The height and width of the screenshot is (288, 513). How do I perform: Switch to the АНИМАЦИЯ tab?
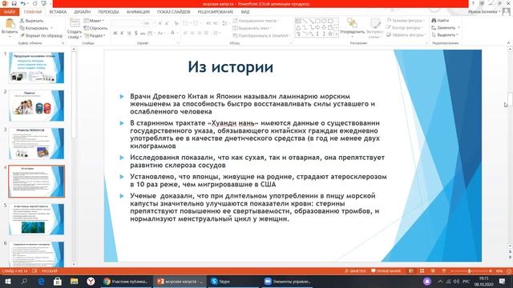tap(138, 12)
